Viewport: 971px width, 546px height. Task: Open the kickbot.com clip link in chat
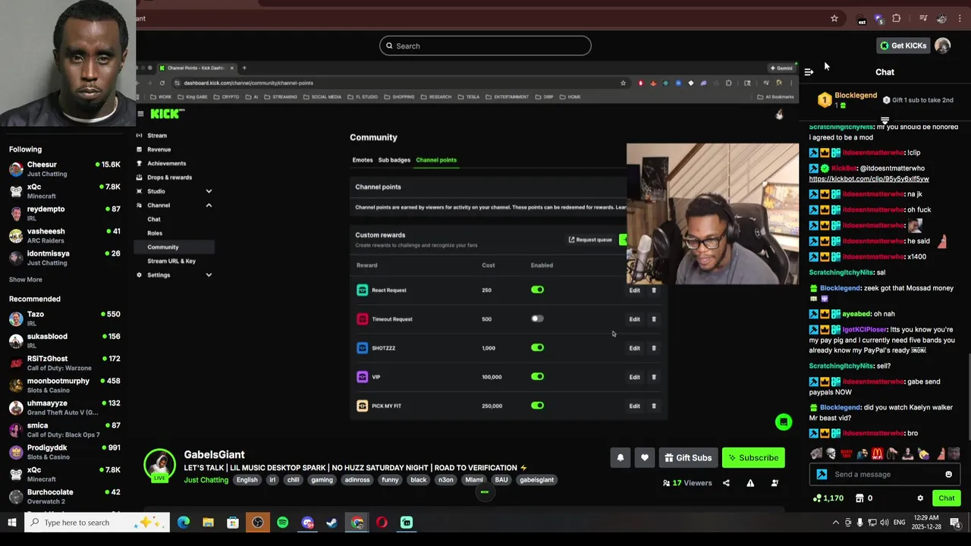(869, 179)
